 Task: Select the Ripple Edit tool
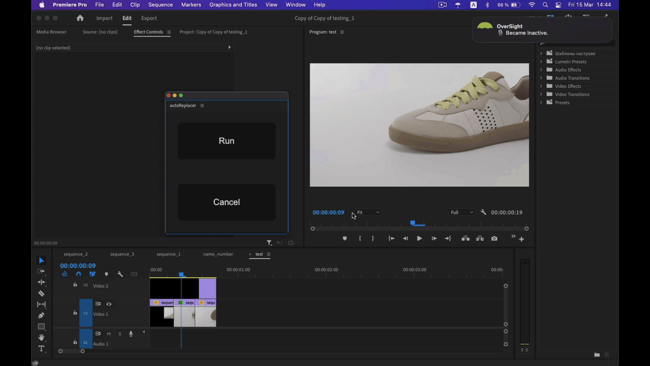click(41, 282)
